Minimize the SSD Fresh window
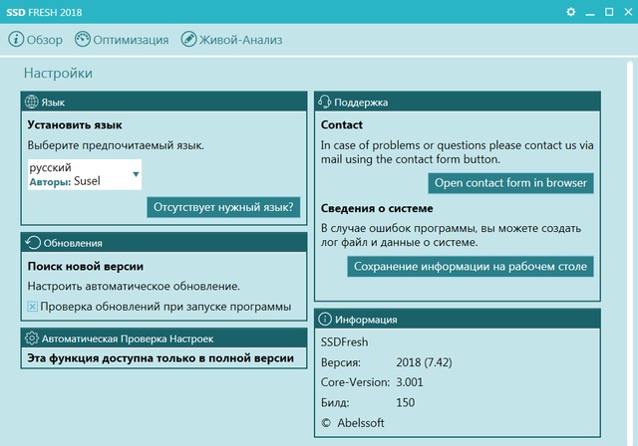This screenshot has height=446, width=638. (x=589, y=11)
